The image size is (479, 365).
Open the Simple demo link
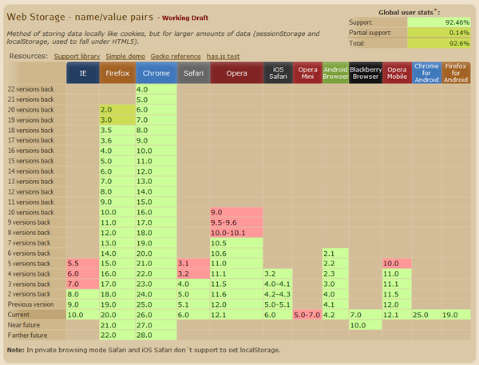(125, 57)
